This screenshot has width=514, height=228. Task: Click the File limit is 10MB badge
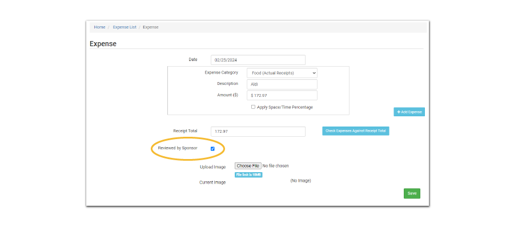[248, 175]
